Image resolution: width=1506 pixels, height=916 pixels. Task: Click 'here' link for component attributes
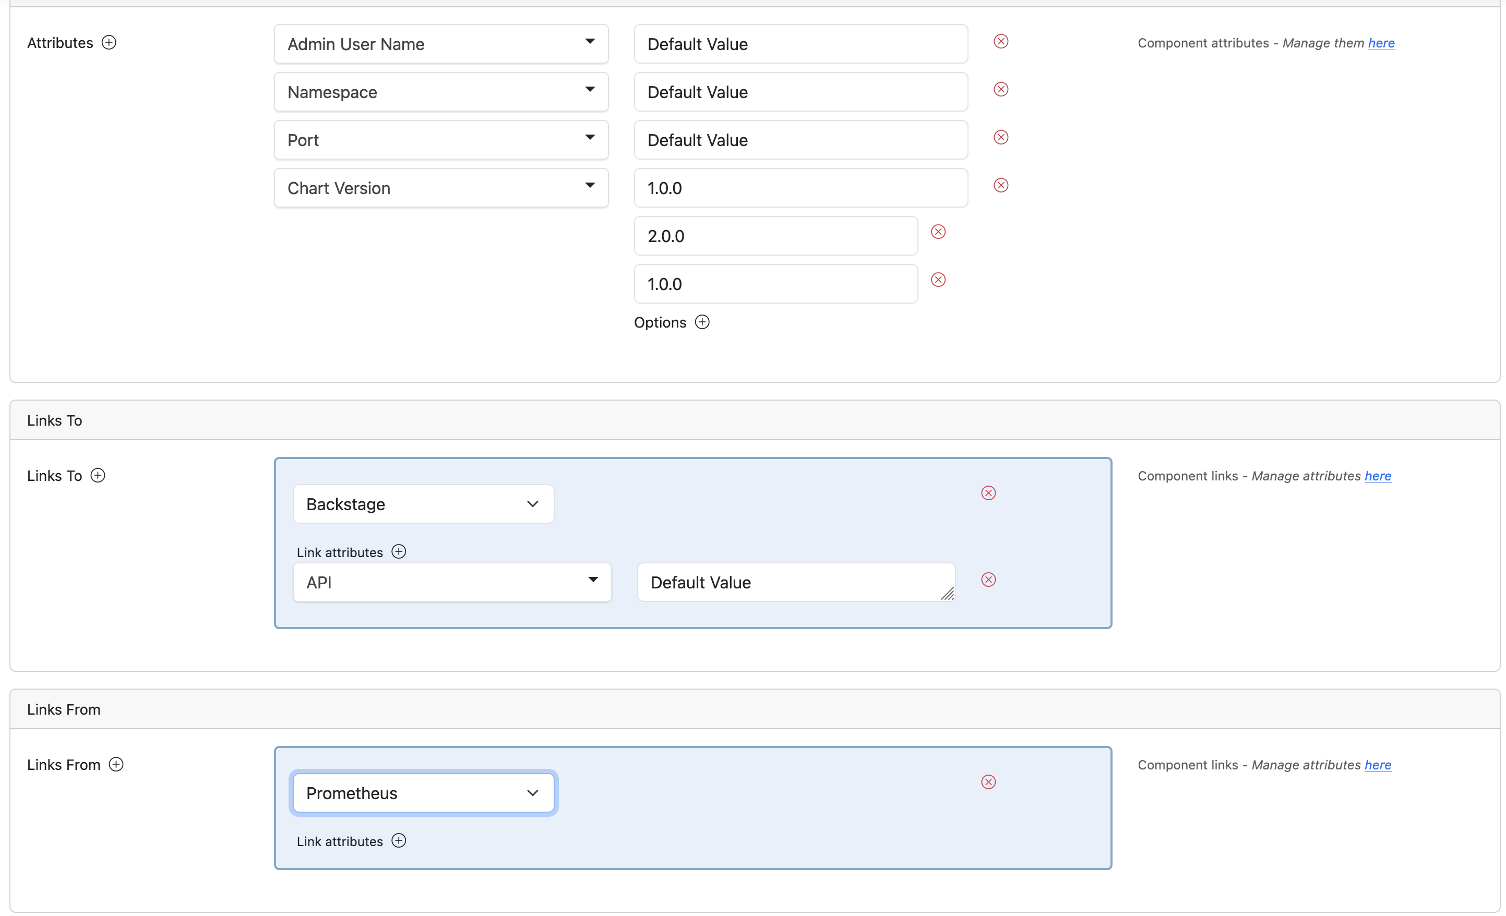(x=1381, y=43)
